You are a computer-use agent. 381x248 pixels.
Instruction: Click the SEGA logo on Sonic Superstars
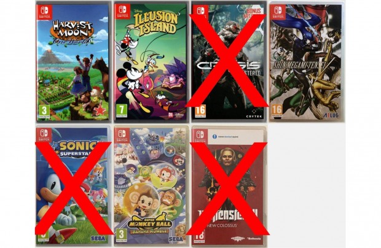tap(98, 239)
